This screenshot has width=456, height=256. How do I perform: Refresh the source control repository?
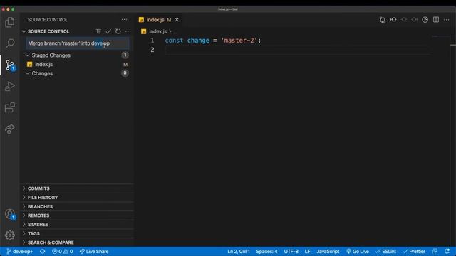(118, 31)
